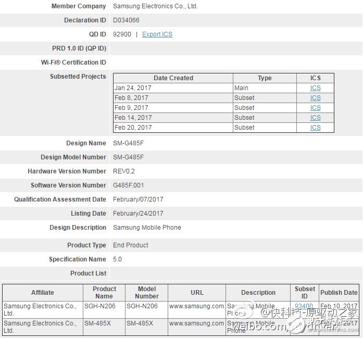Open ICS link for Jan 24, 2017 Main project
363x338 pixels.
pyautogui.click(x=315, y=88)
